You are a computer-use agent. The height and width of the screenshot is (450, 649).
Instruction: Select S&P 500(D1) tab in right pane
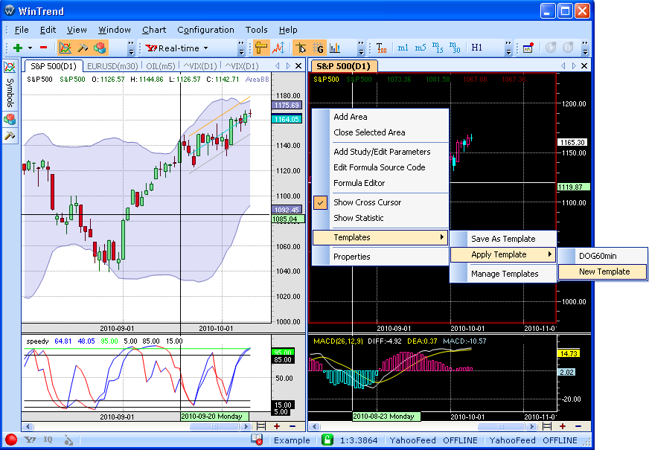tap(343, 66)
